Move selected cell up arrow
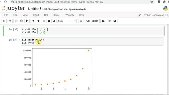This screenshot has width=169, height=95. coord(33,21)
